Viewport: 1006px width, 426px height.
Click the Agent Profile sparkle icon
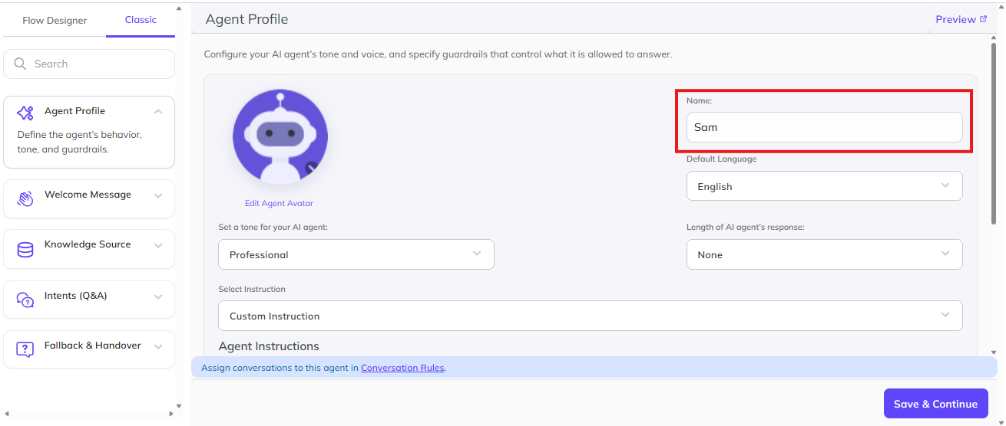click(x=25, y=113)
